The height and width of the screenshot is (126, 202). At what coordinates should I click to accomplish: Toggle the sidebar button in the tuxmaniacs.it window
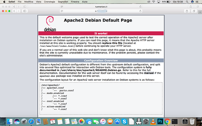pos(25,6)
